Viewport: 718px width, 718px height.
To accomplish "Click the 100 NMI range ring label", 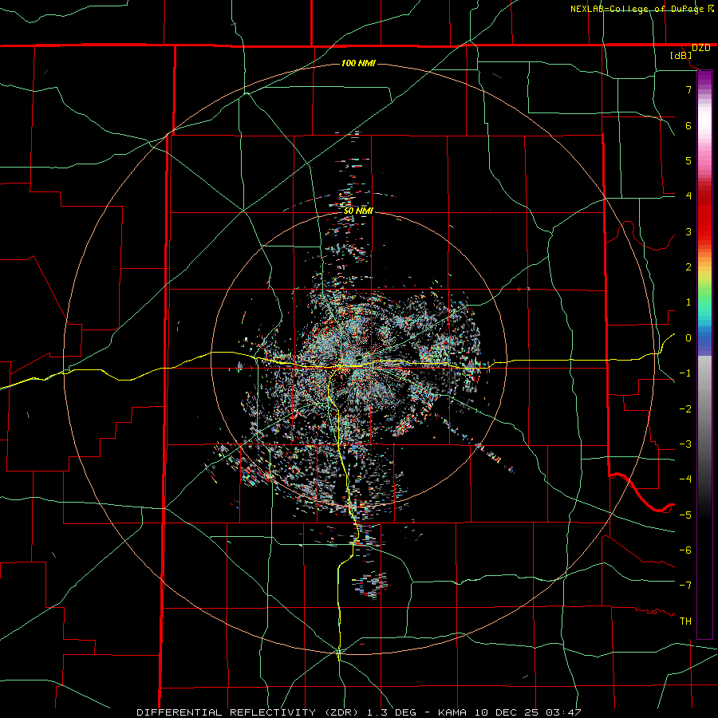I will [358, 63].
